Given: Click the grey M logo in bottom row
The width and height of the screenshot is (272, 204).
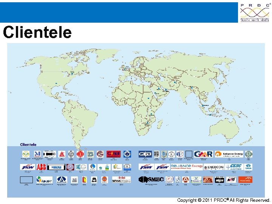Looking at the screenshot, I should coord(74,180).
